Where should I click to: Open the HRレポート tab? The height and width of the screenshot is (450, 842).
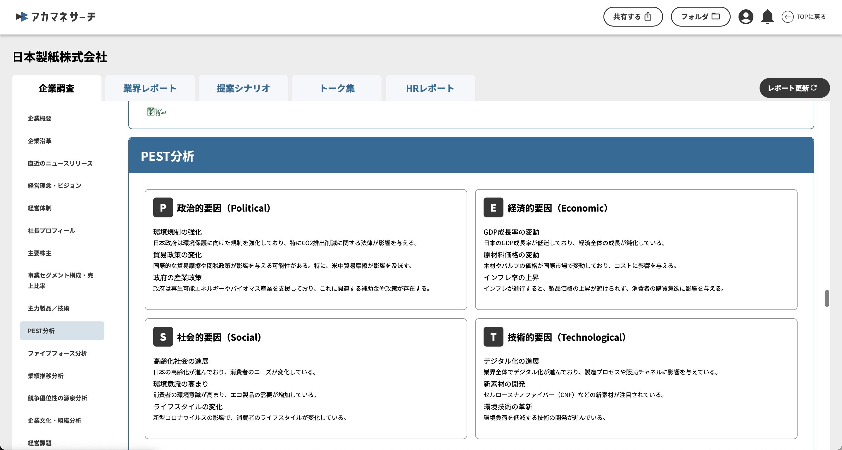pyautogui.click(x=430, y=88)
